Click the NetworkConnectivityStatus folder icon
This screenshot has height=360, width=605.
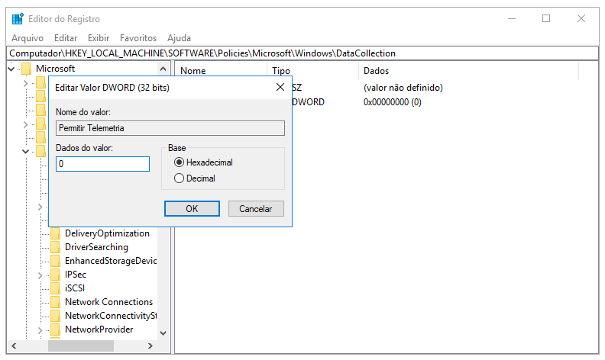[55, 316]
